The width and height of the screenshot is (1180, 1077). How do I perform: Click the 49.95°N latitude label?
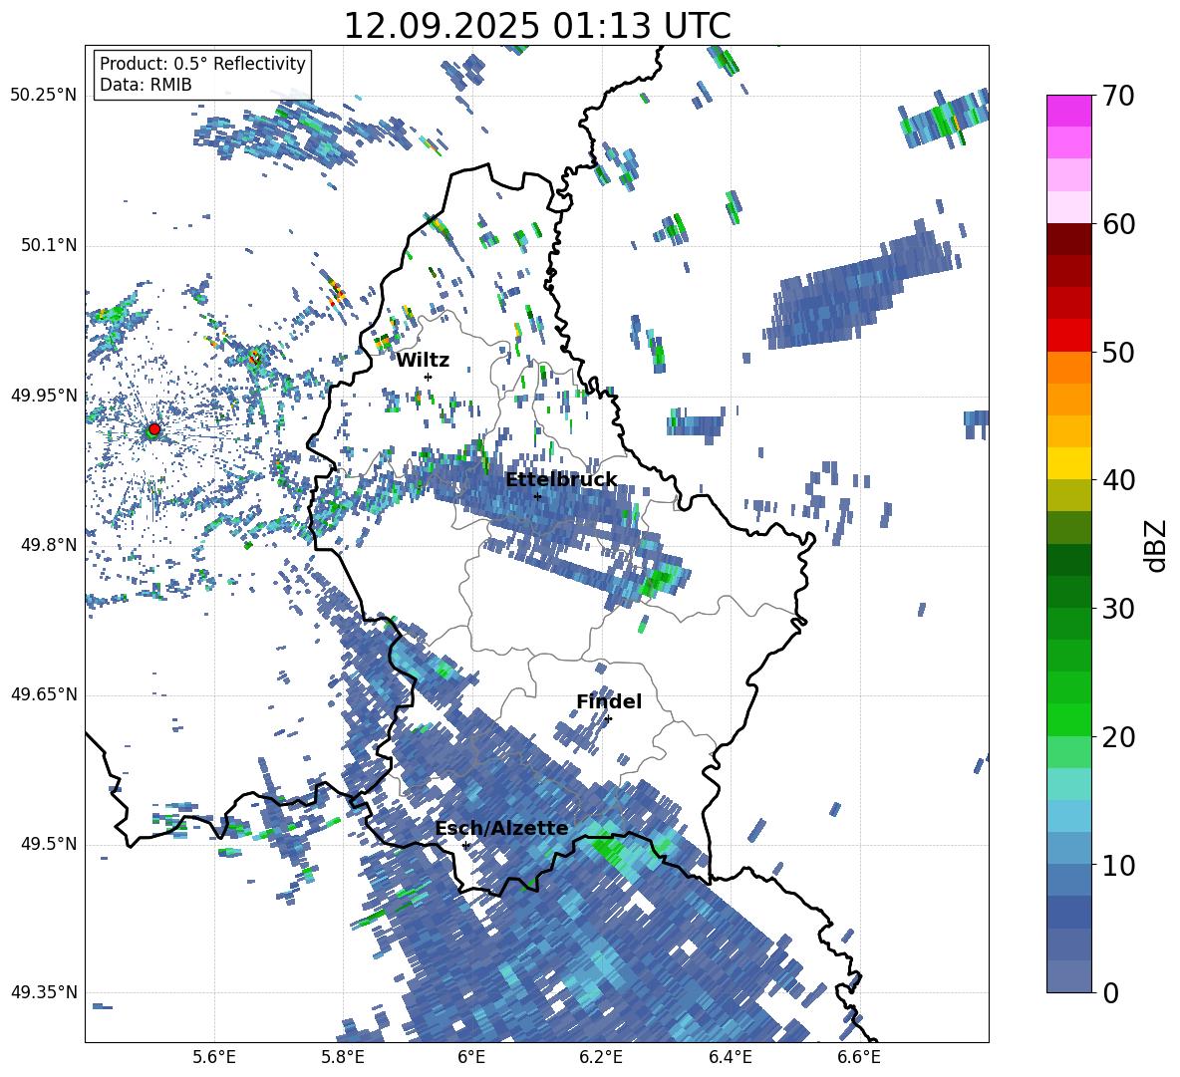pos(44,396)
